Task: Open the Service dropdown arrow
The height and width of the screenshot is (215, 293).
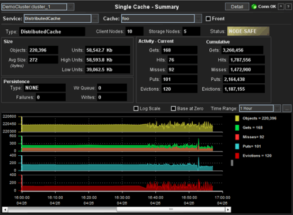Action: [x=95, y=19]
